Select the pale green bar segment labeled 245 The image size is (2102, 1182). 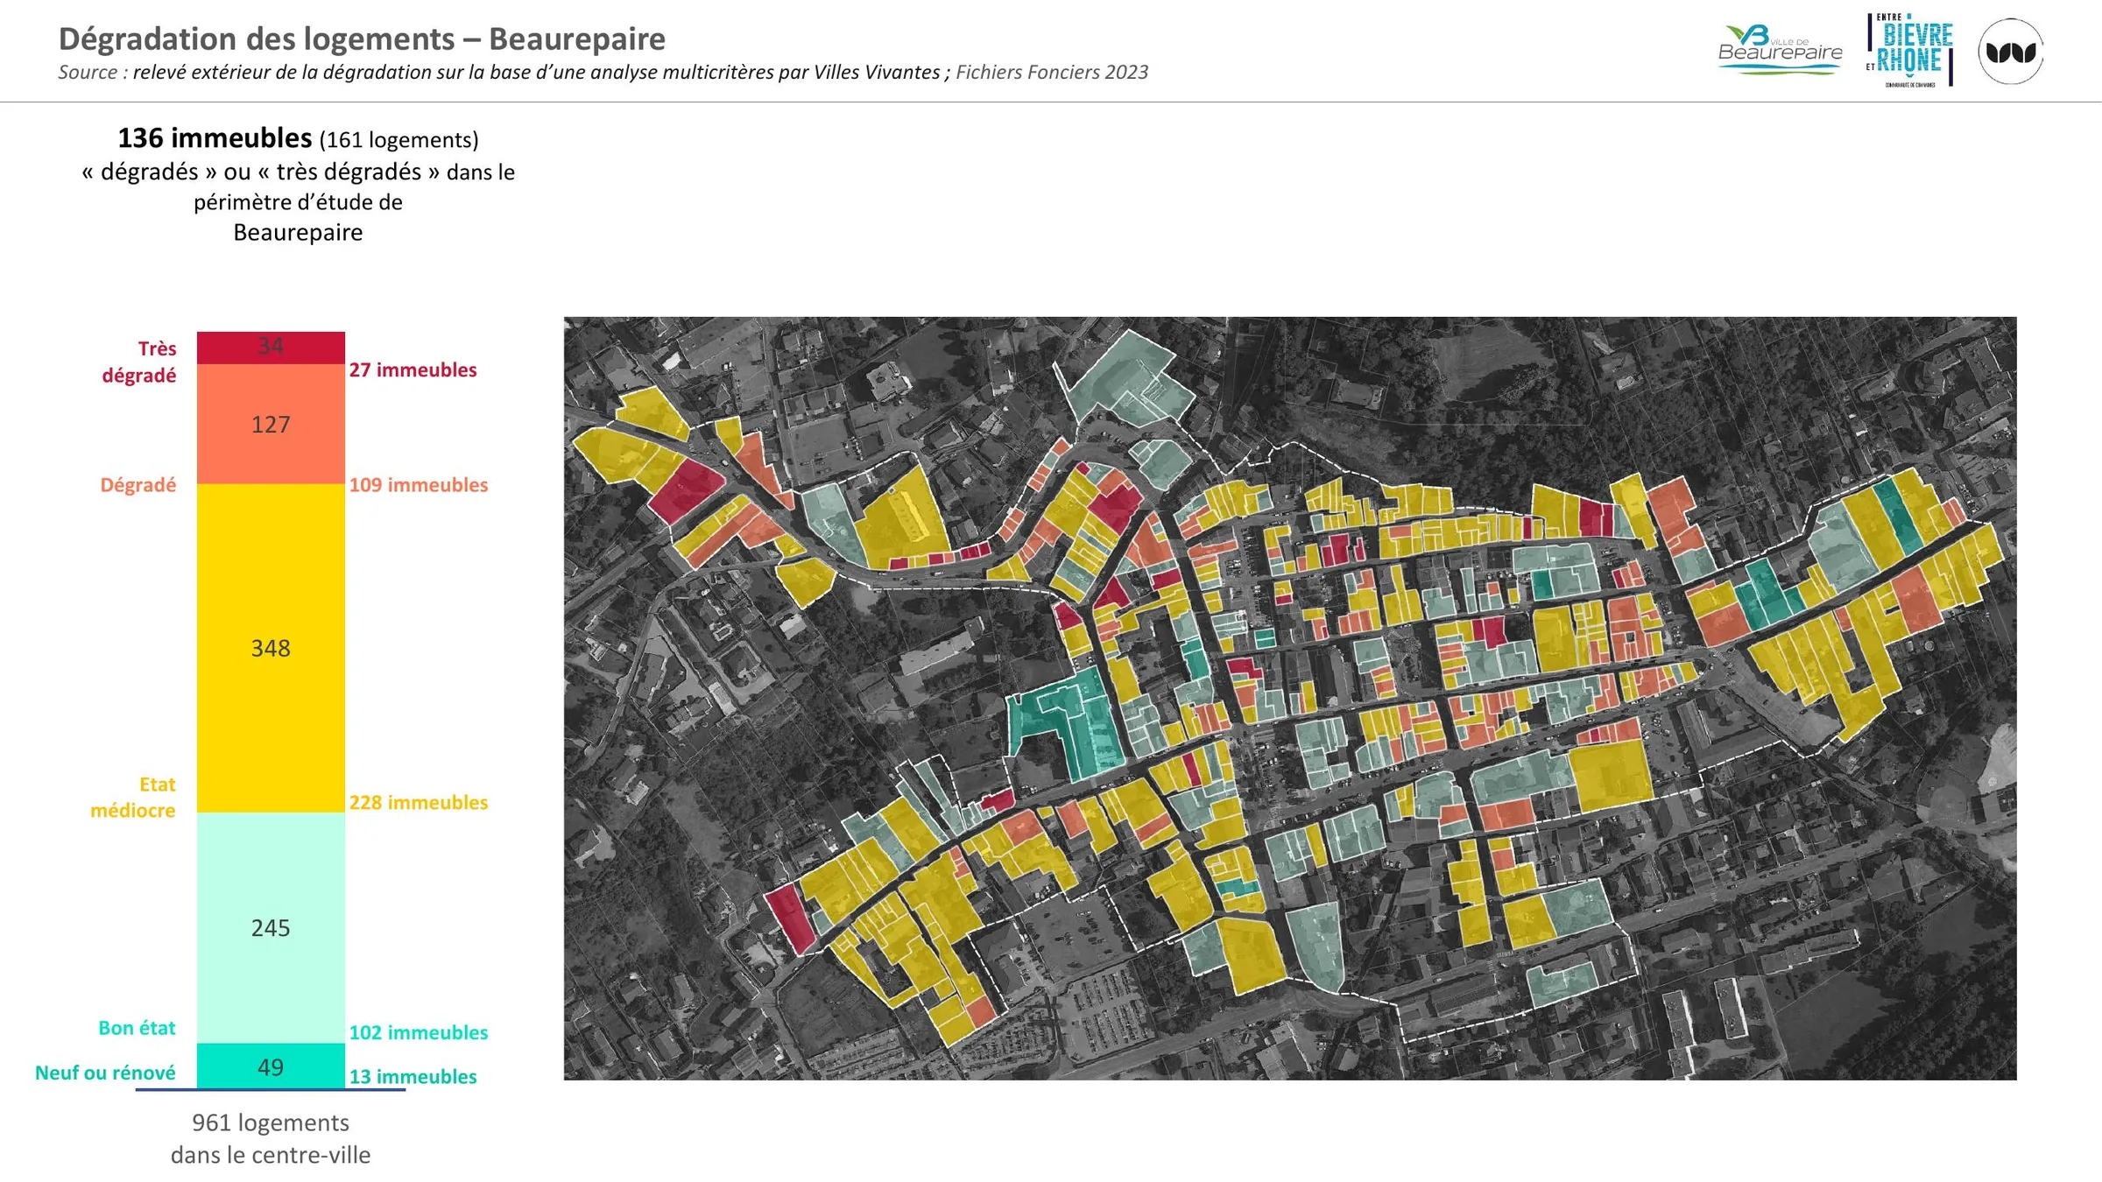[x=271, y=927]
